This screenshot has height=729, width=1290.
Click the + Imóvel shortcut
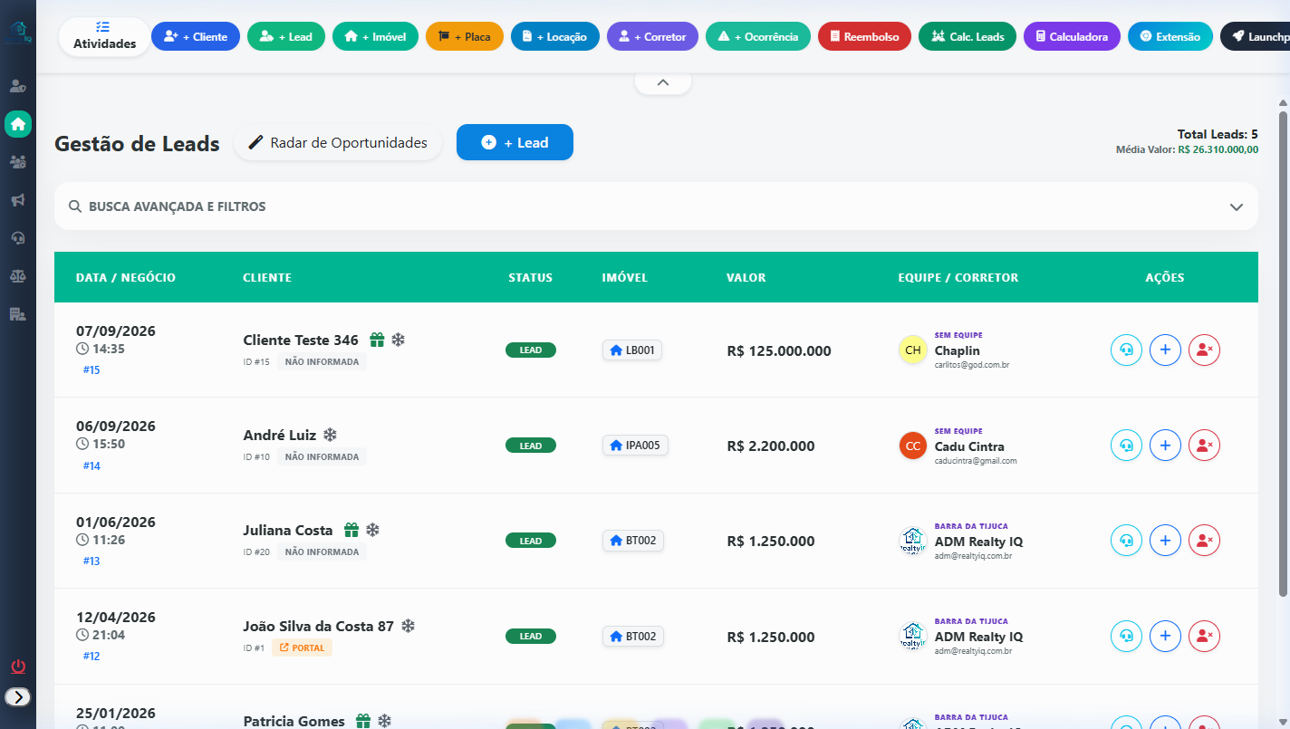pyautogui.click(x=375, y=37)
